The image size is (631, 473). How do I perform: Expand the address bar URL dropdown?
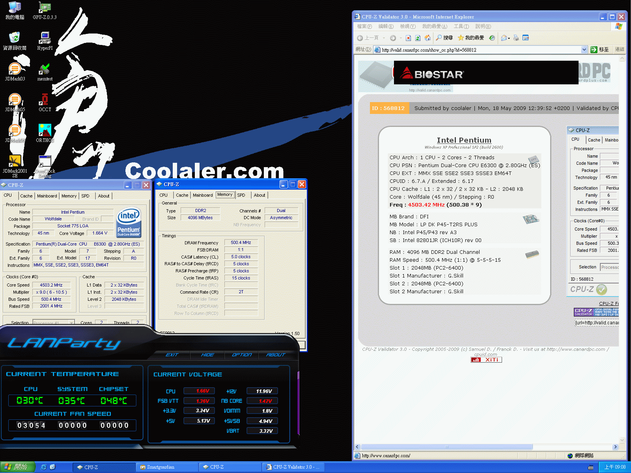pyautogui.click(x=584, y=50)
